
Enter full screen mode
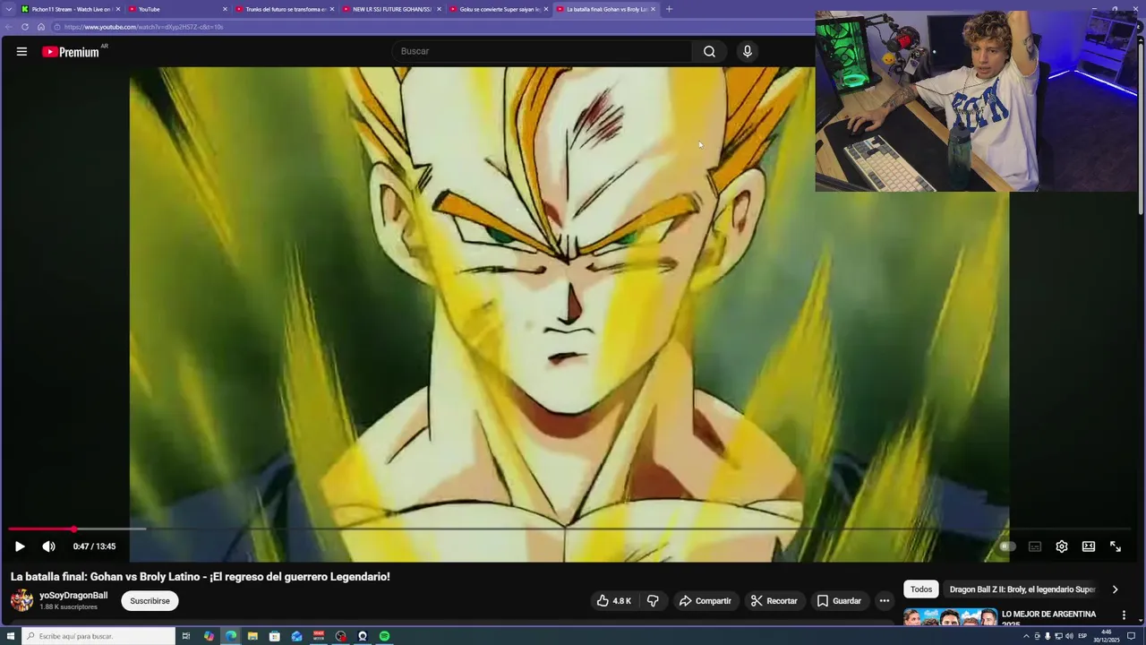click(x=1116, y=546)
